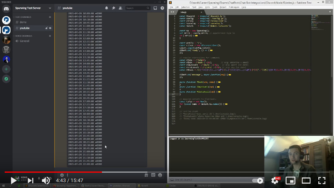Mute the video with speaker icon
The width and height of the screenshot is (334, 188).
click(45, 181)
